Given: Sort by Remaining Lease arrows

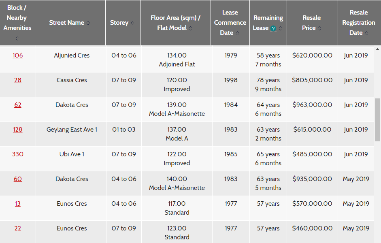Looking at the screenshot, I should pyautogui.click(x=281, y=28).
